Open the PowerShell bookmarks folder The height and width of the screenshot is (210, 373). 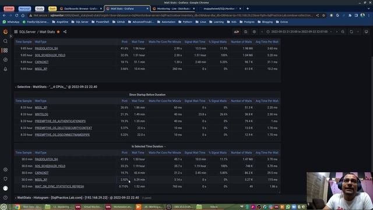[x=100, y=22]
